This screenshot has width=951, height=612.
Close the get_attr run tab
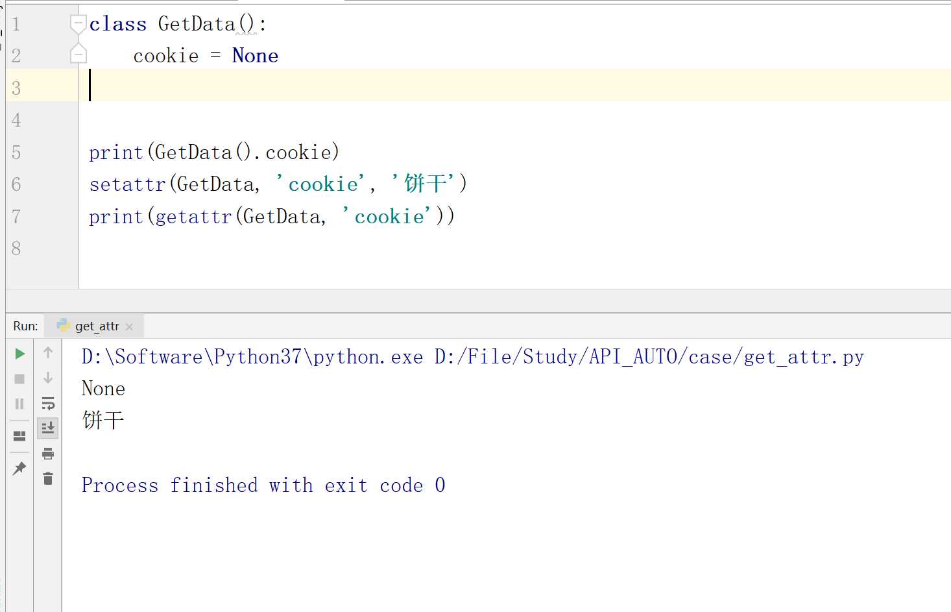129,326
